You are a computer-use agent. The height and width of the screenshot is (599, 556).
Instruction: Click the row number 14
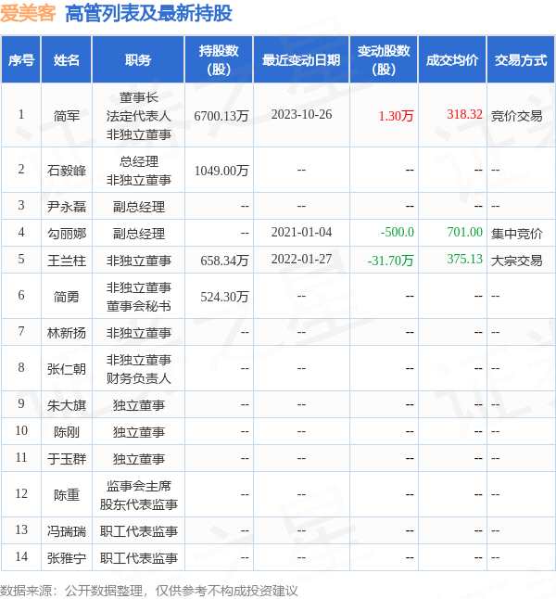click(21, 556)
